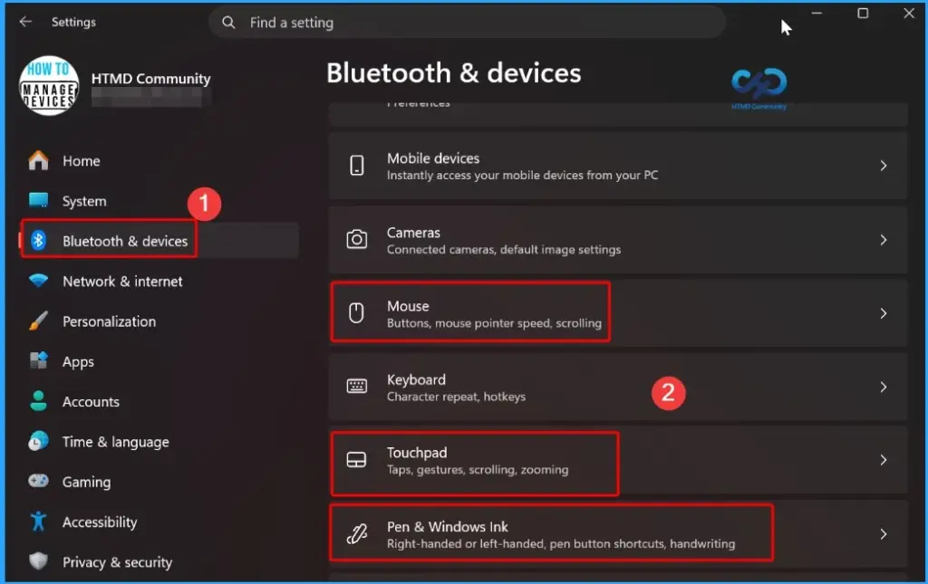Image resolution: width=928 pixels, height=584 pixels.
Task: Click the Mobile devices phone icon
Action: tap(357, 166)
